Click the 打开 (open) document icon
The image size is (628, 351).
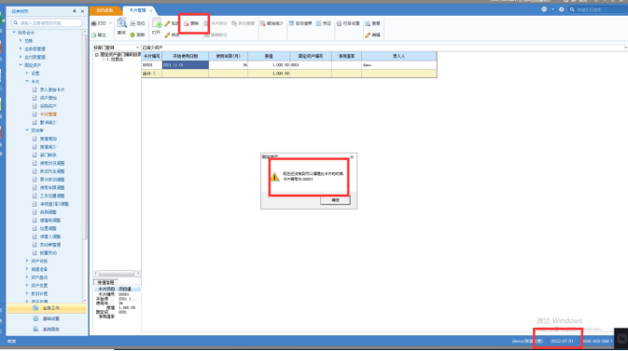coord(156,23)
